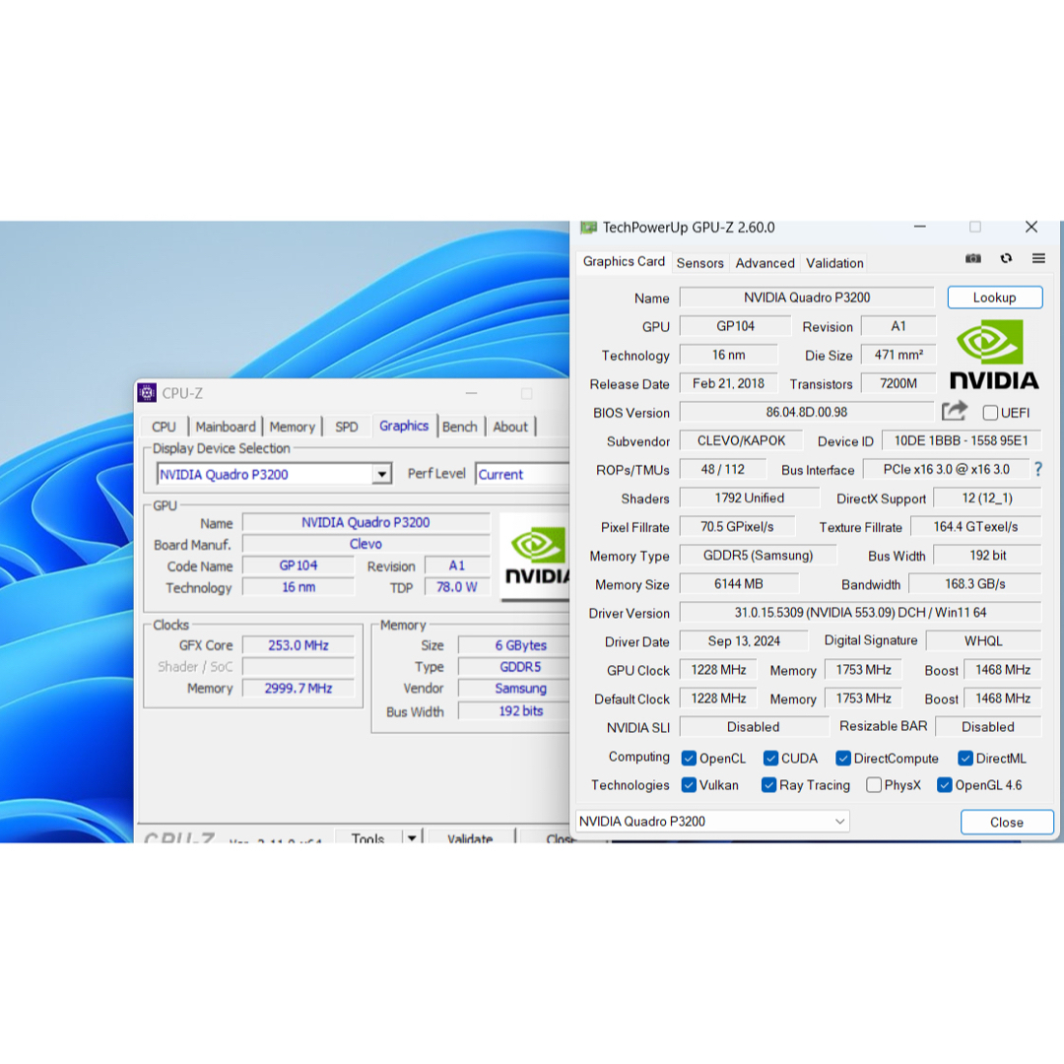Click the Resizable BAR Disabled value
1064x1064 pixels.
(x=988, y=727)
